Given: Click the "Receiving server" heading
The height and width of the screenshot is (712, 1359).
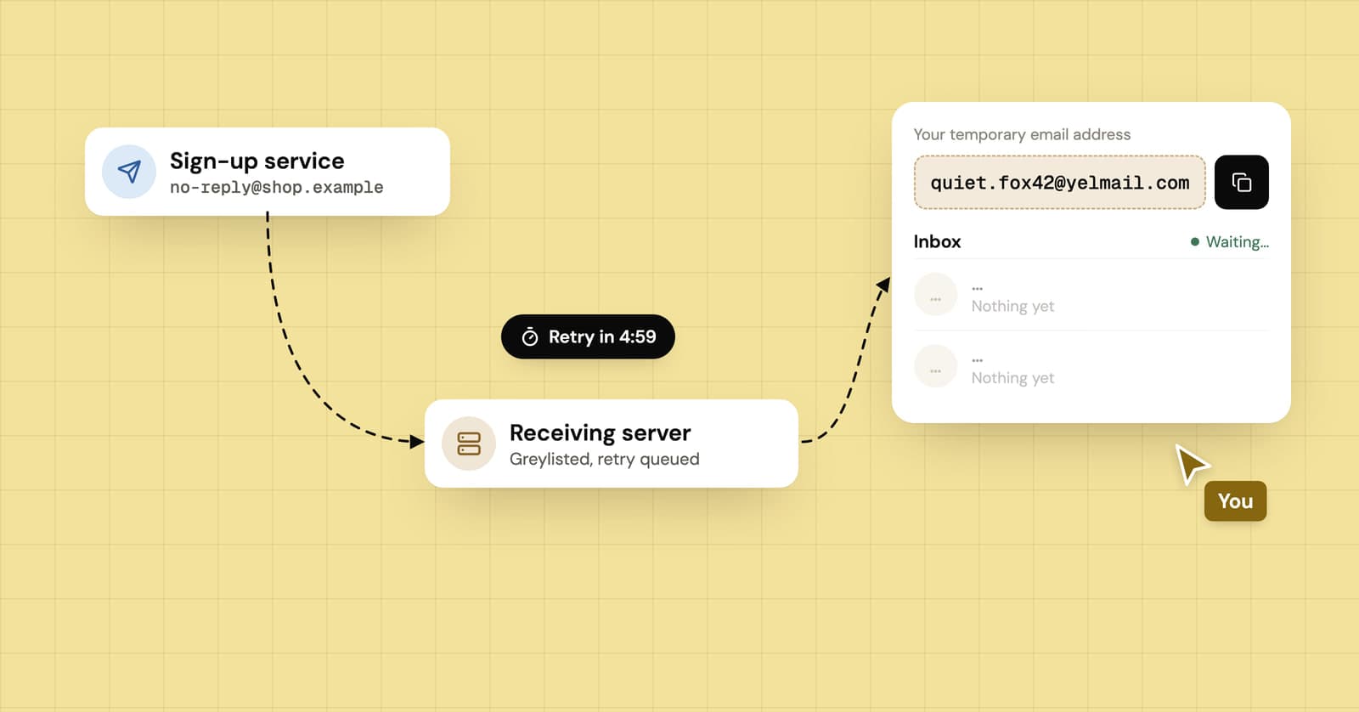Looking at the screenshot, I should (x=601, y=432).
